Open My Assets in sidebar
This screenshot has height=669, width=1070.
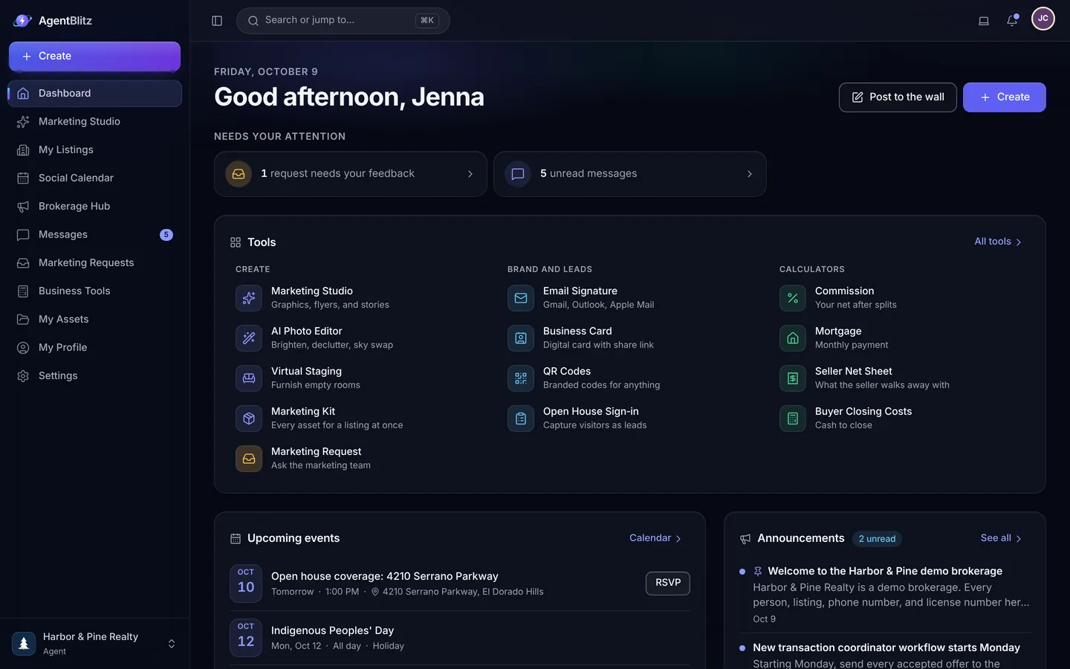click(94, 320)
